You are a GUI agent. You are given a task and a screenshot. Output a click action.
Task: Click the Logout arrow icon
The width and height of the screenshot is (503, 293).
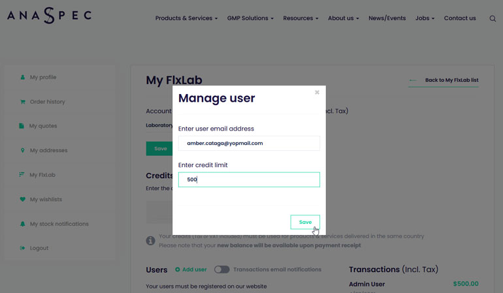[22, 248]
